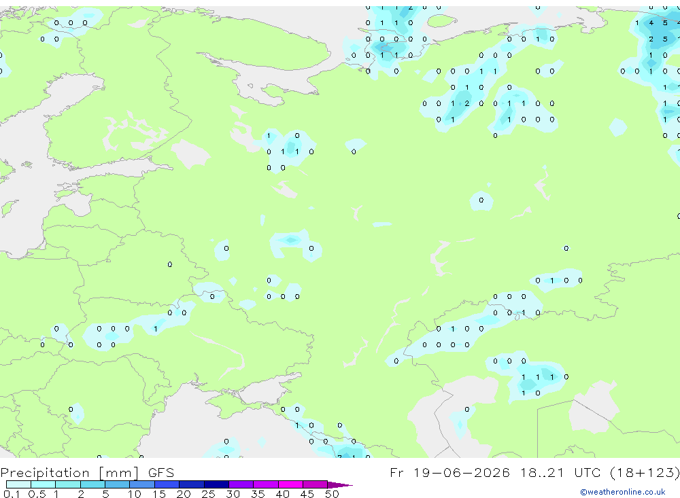Pick the 15–20 mm legend color swatch
The width and height of the screenshot is (680, 498).
167,484
